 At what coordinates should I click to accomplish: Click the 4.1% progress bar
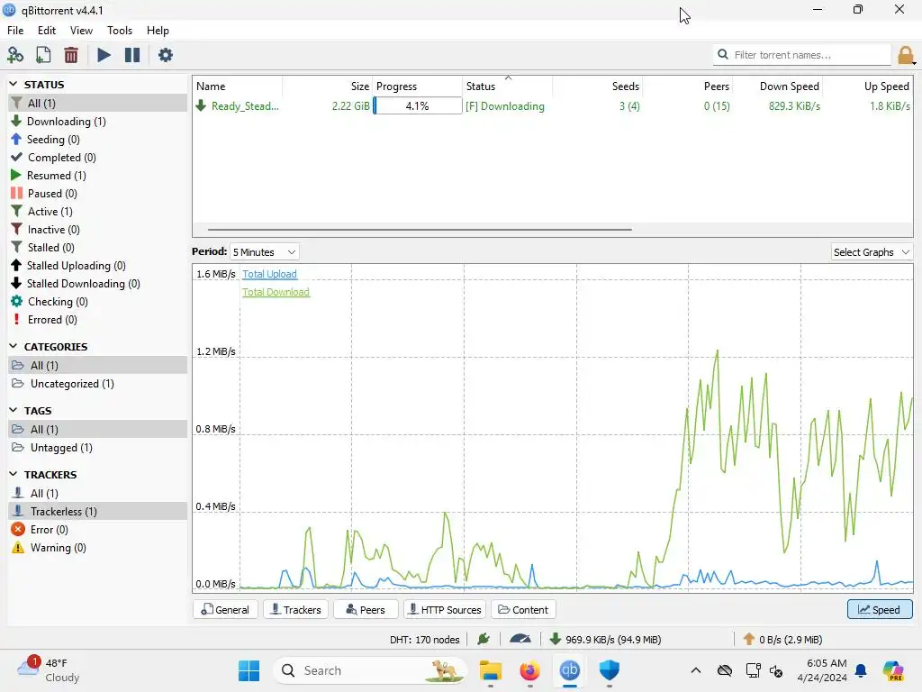click(x=418, y=106)
